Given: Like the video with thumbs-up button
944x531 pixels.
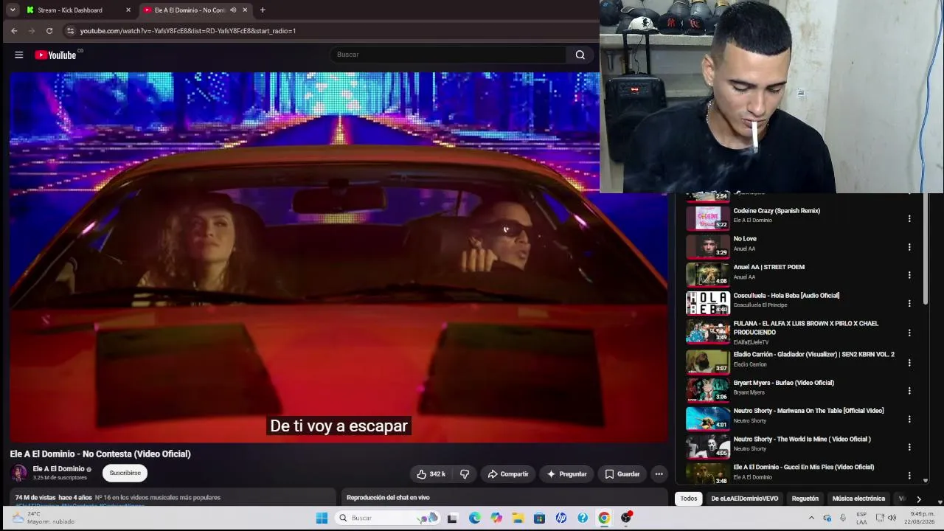Looking at the screenshot, I should [x=430, y=474].
